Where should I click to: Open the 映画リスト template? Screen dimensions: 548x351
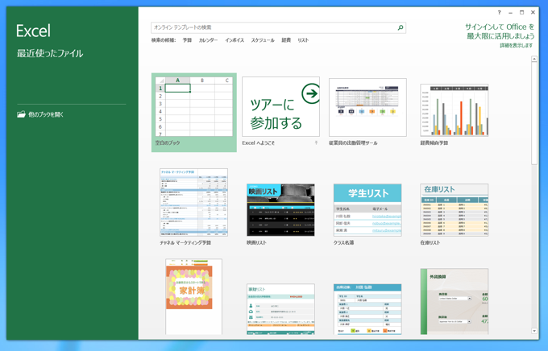click(x=280, y=210)
